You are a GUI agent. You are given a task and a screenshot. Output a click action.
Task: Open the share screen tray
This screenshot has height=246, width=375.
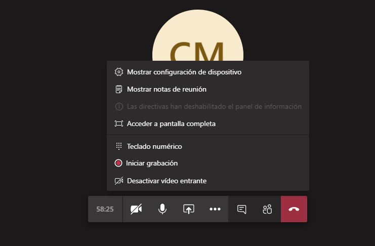pyautogui.click(x=188, y=209)
